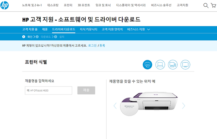Expand 비즈니스 지원 dropdown
This screenshot has width=217, height=139.
click(x=139, y=29)
